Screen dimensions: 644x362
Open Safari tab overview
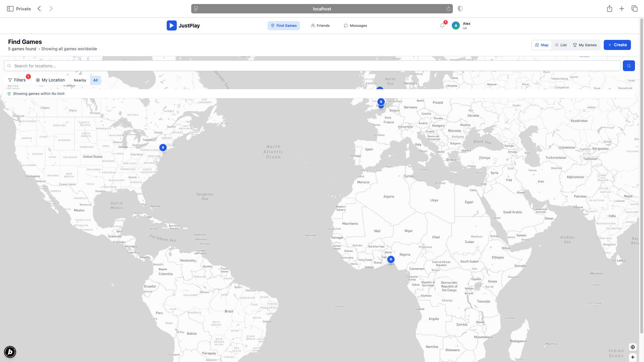[x=634, y=9]
